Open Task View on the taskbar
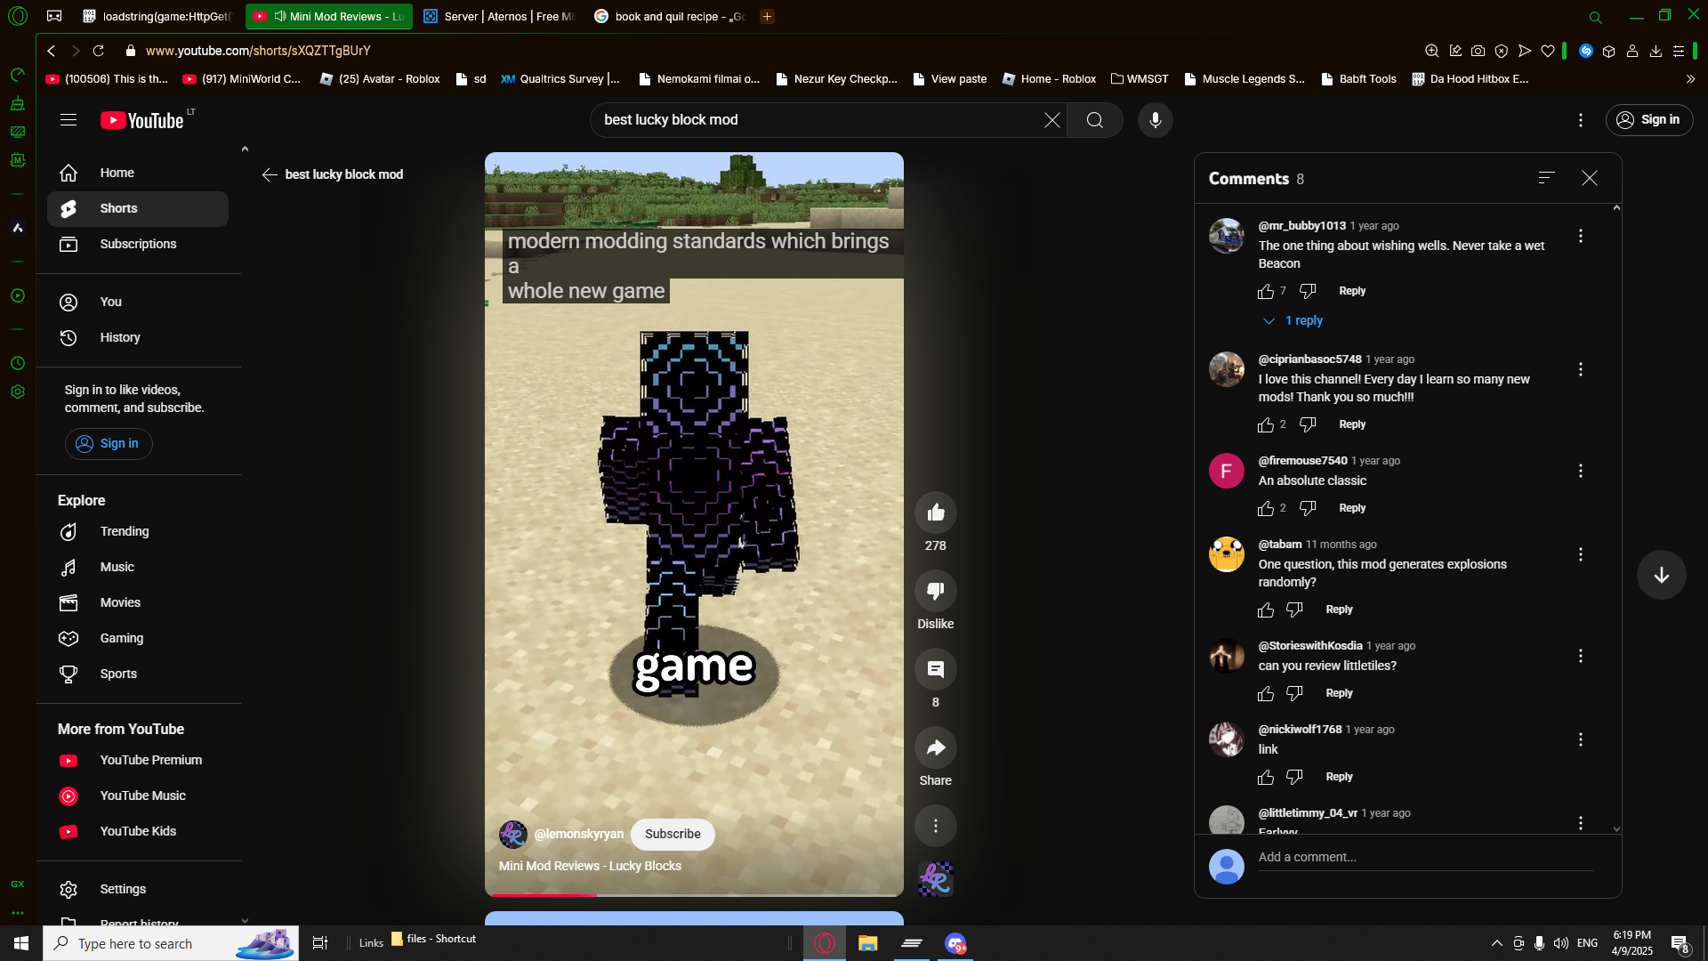Viewport: 1708px width, 961px height. pyautogui.click(x=320, y=943)
